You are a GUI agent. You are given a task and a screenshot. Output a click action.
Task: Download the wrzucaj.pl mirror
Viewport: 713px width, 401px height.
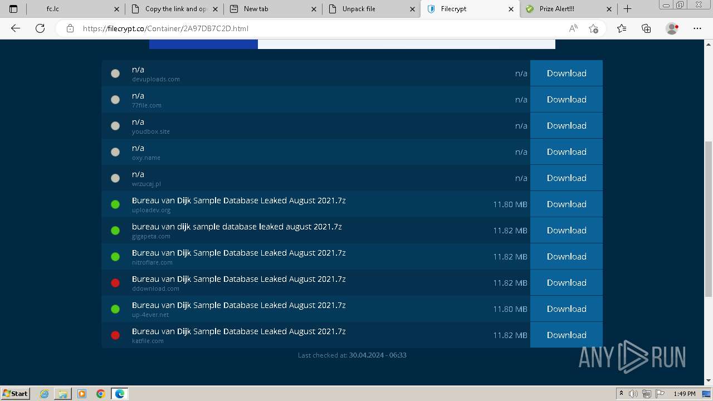point(567,178)
